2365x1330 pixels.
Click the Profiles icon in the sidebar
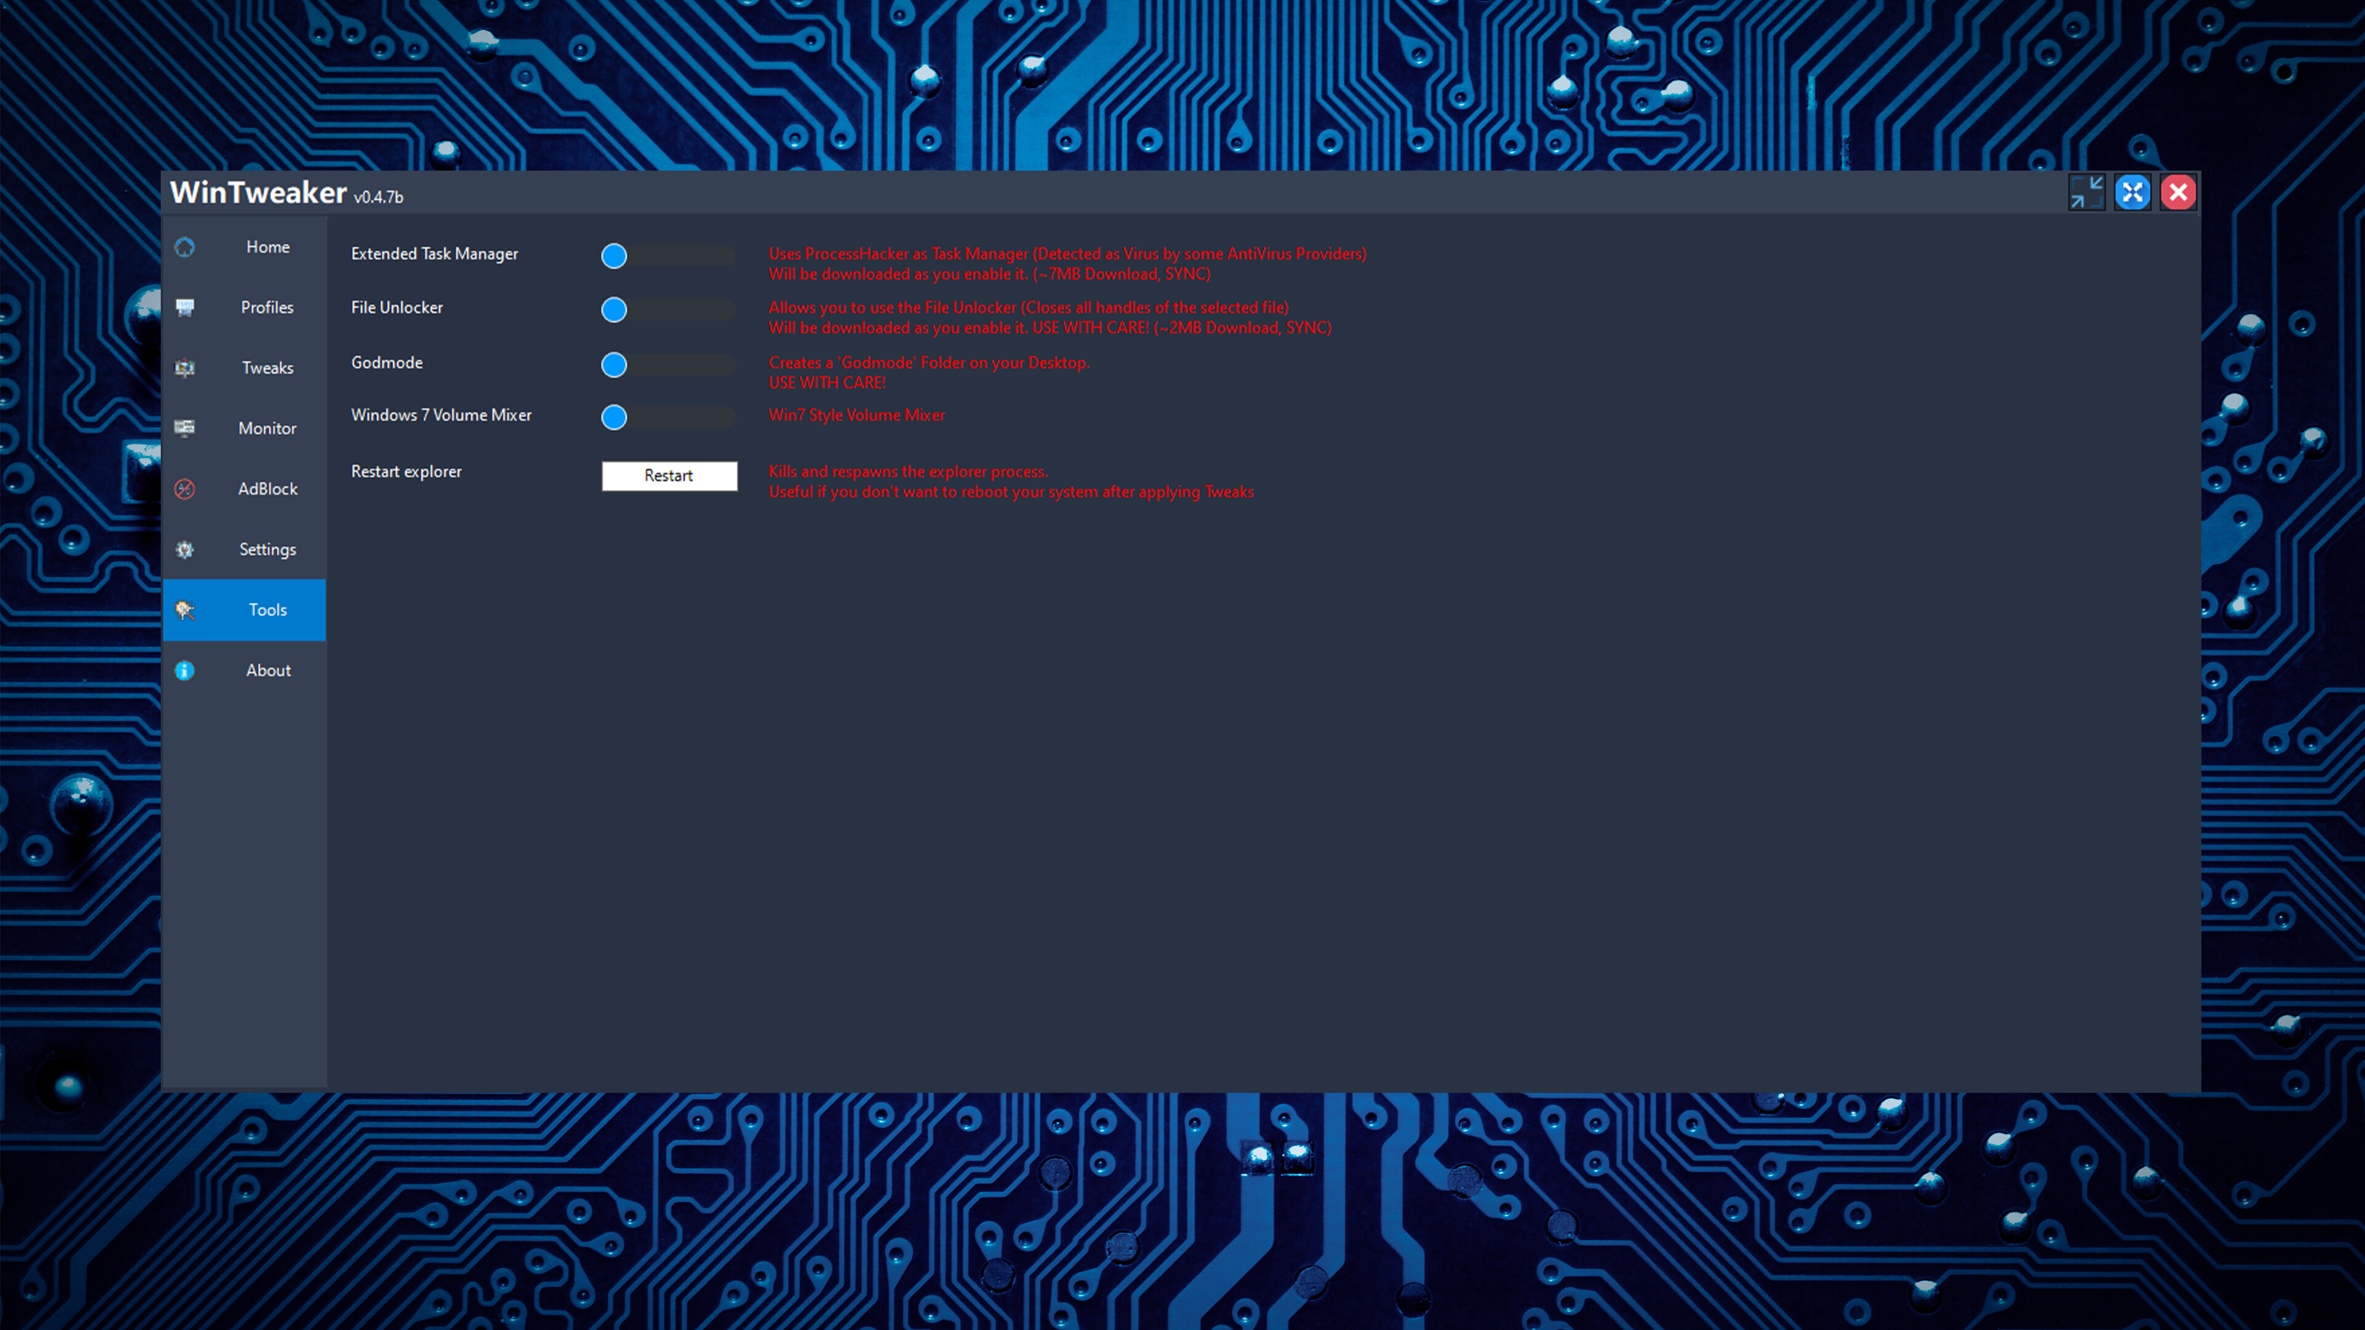click(184, 307)
